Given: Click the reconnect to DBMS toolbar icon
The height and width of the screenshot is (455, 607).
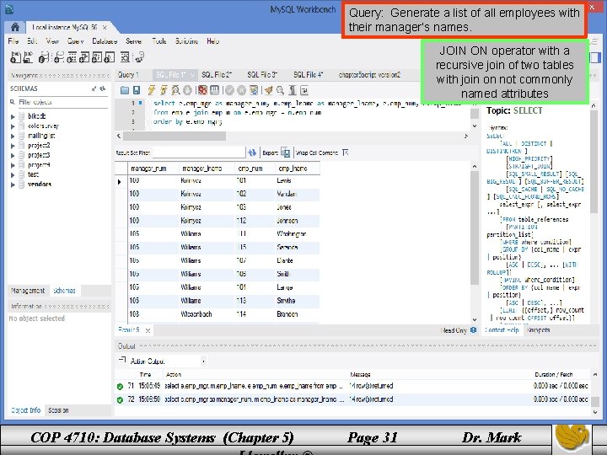Looking at the screenshot, I should [x=139, y=57].
